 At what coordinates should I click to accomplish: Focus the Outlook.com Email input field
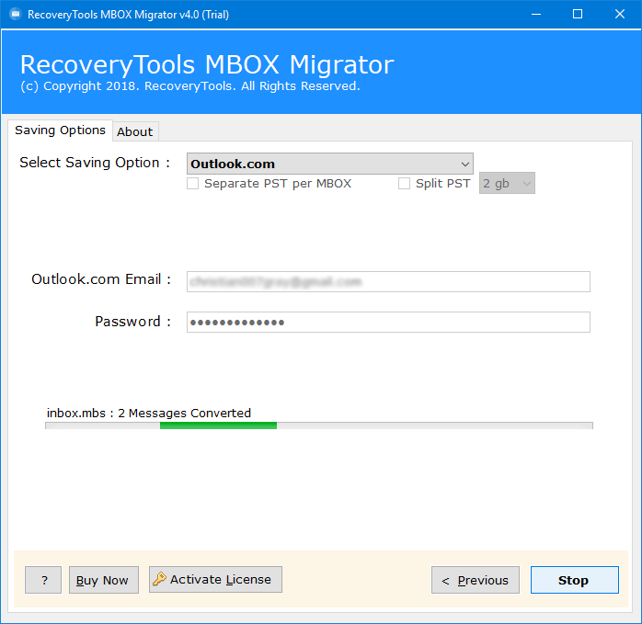[x=388, y=281]
